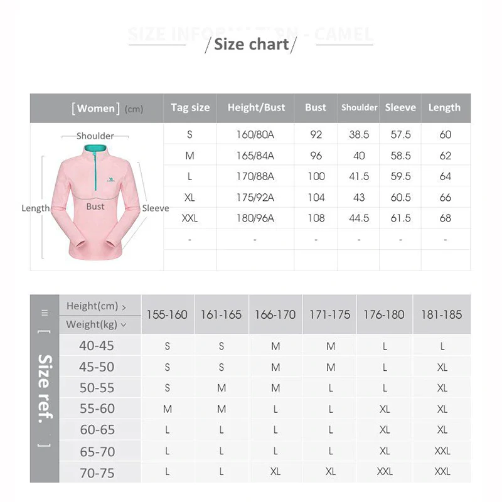Viewport: 502px width, 502px height.
Task: Click the Shoulder label above the jacket diagram
Action: pyautogui.click(x=95, y=136)
